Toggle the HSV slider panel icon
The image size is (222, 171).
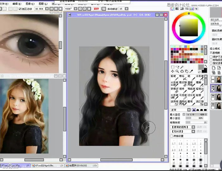tap(182, 9)
